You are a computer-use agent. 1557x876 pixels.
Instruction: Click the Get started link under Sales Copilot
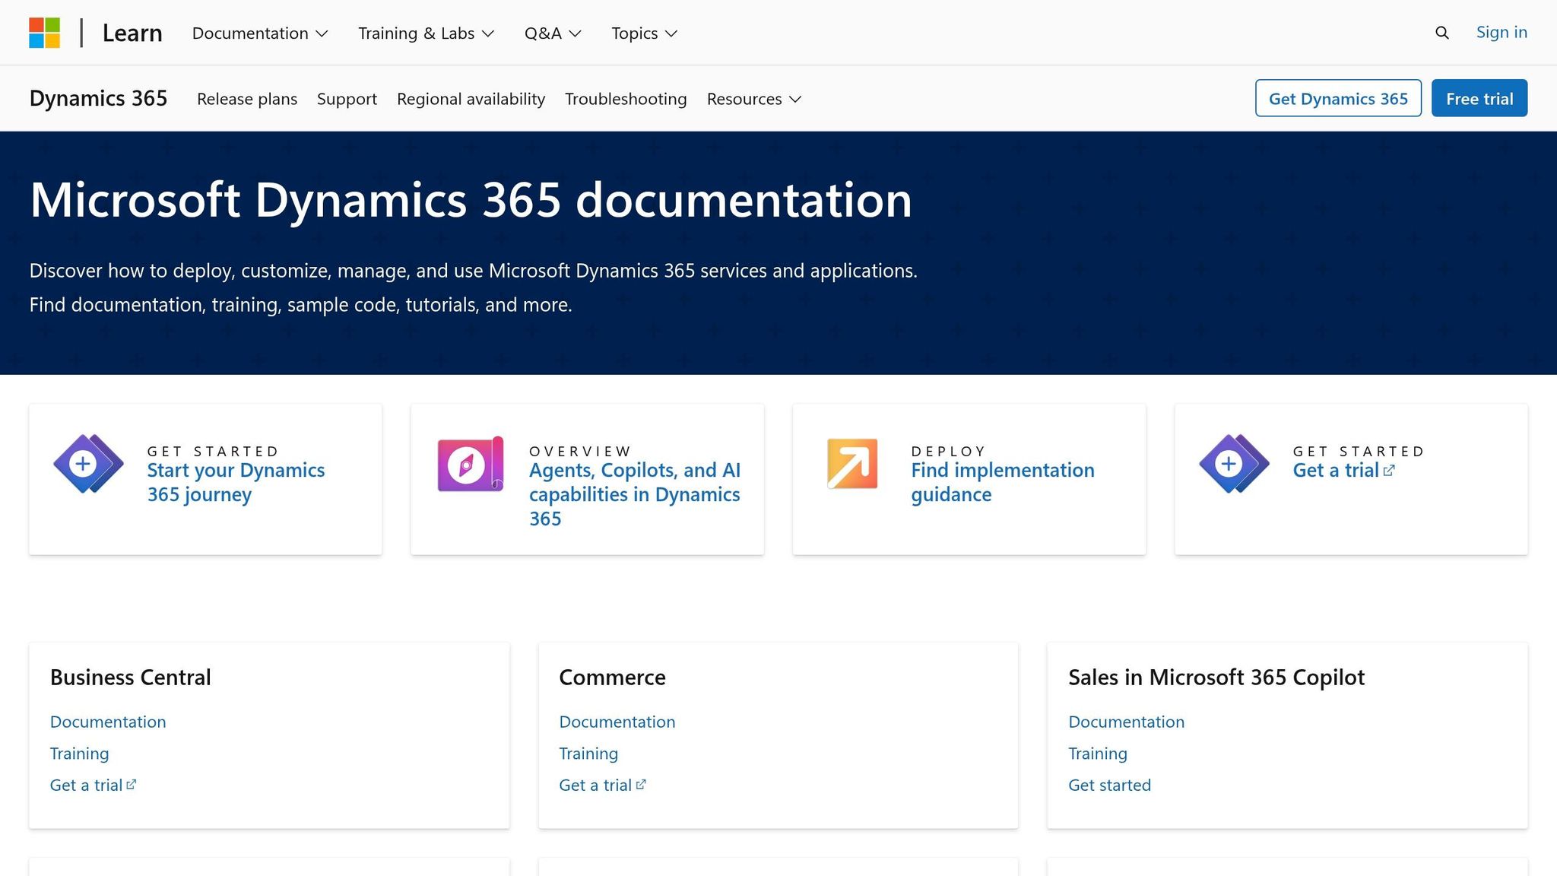coord(1109,785)
